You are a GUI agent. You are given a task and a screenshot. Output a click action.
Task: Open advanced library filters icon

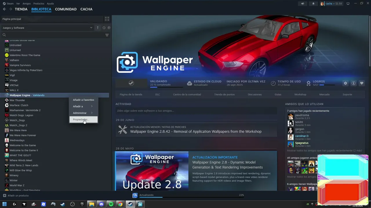(x=107, y=35)
